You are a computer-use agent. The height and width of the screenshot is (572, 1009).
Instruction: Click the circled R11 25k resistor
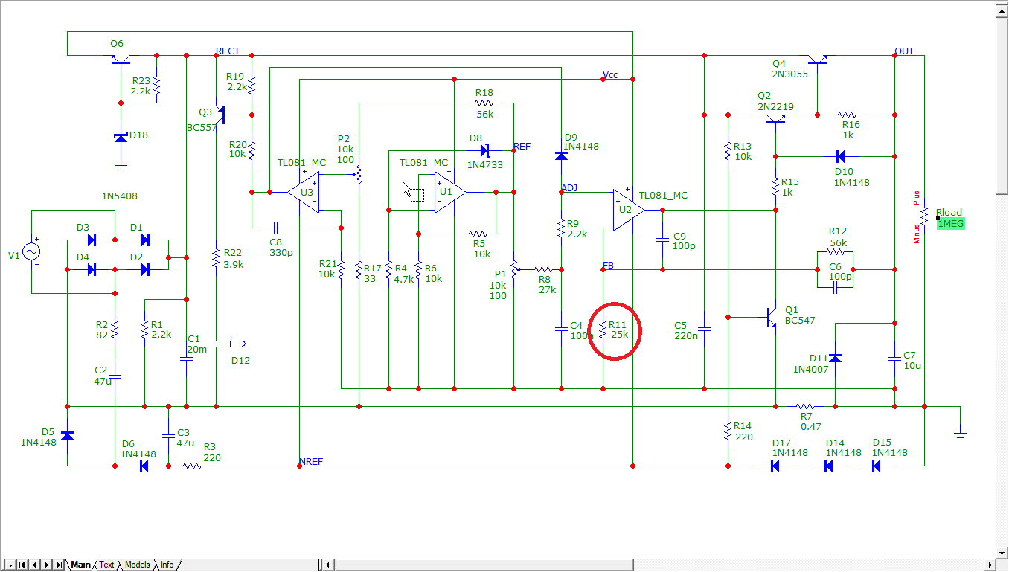coord(603,330)
